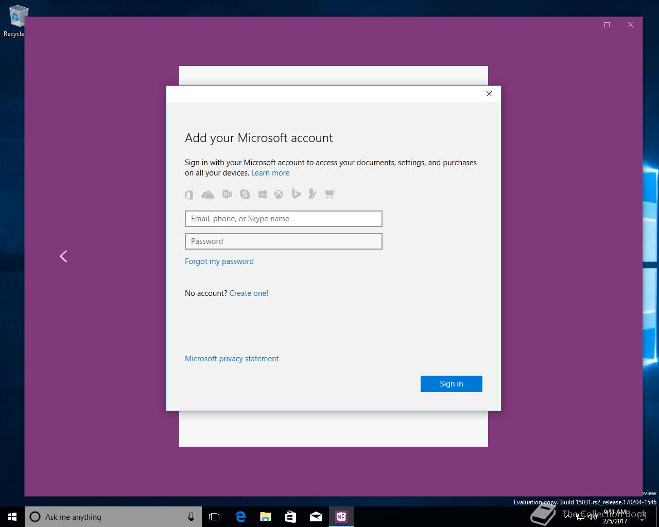The height and width of the screenshot is (527, 659).
Task: Click the OneNote taskbar icon
Action: 341,517
